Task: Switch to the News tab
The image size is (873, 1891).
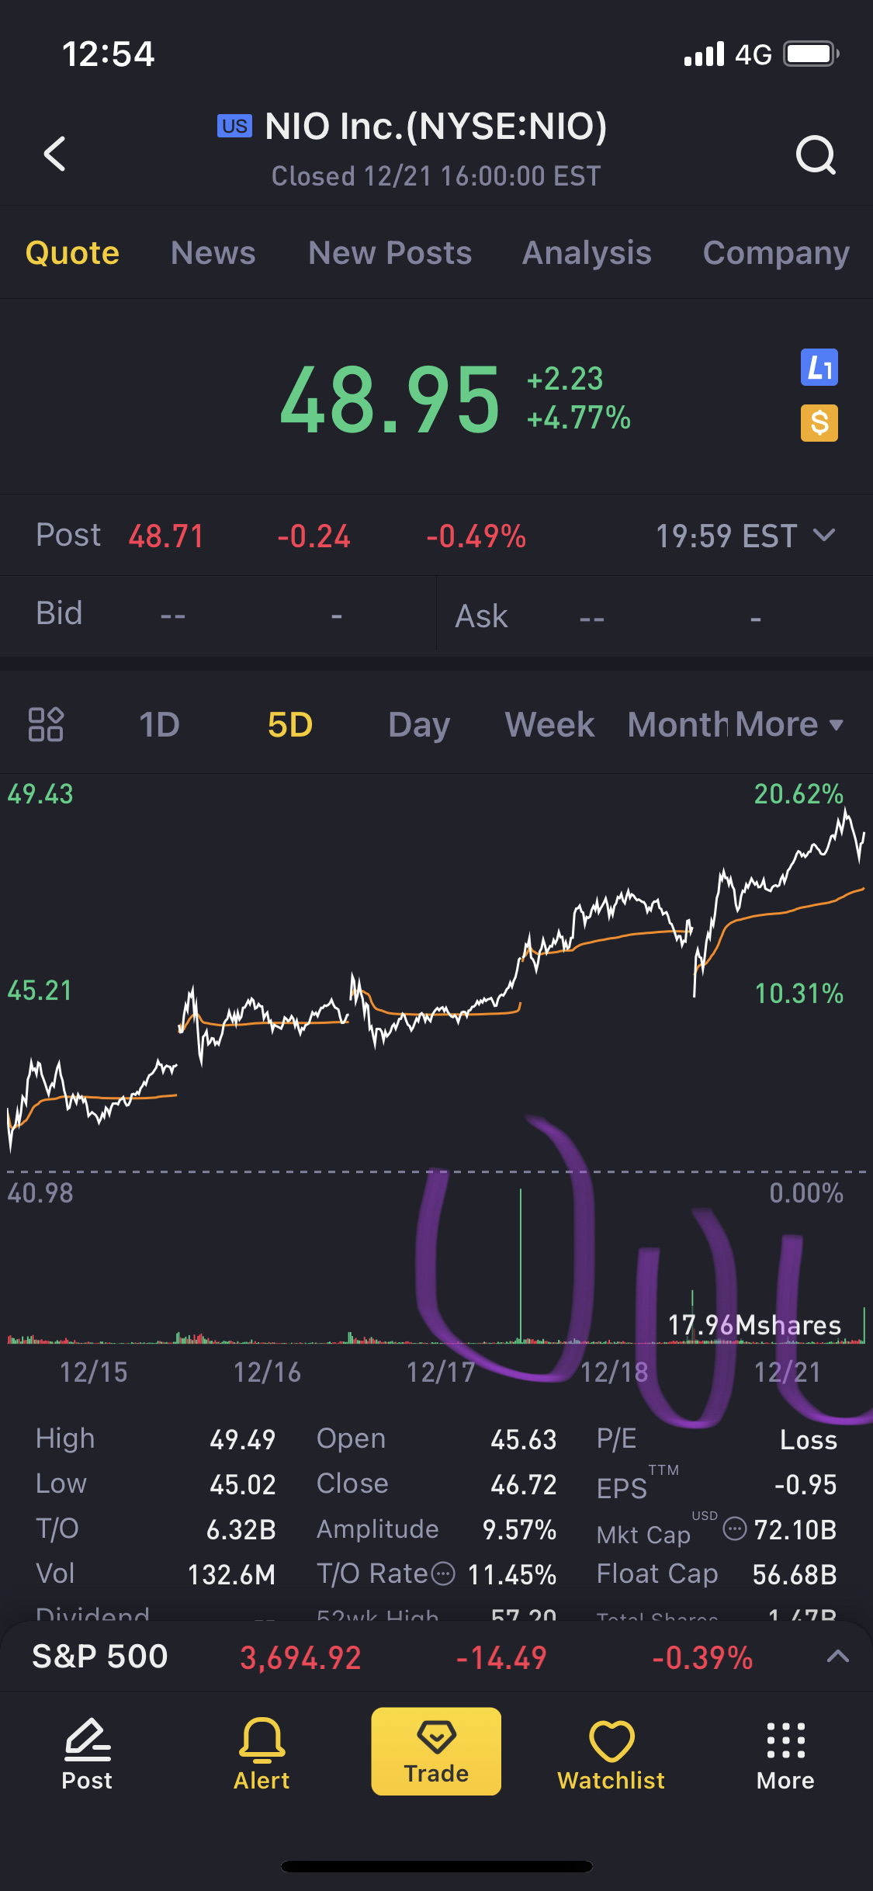Action: [213, 253]
